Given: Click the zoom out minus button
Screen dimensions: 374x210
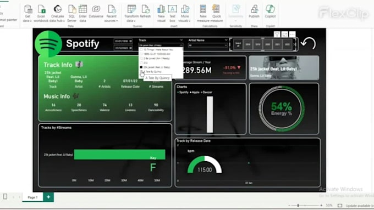Looking at the screenshot, I should click(x=289, y=205).
